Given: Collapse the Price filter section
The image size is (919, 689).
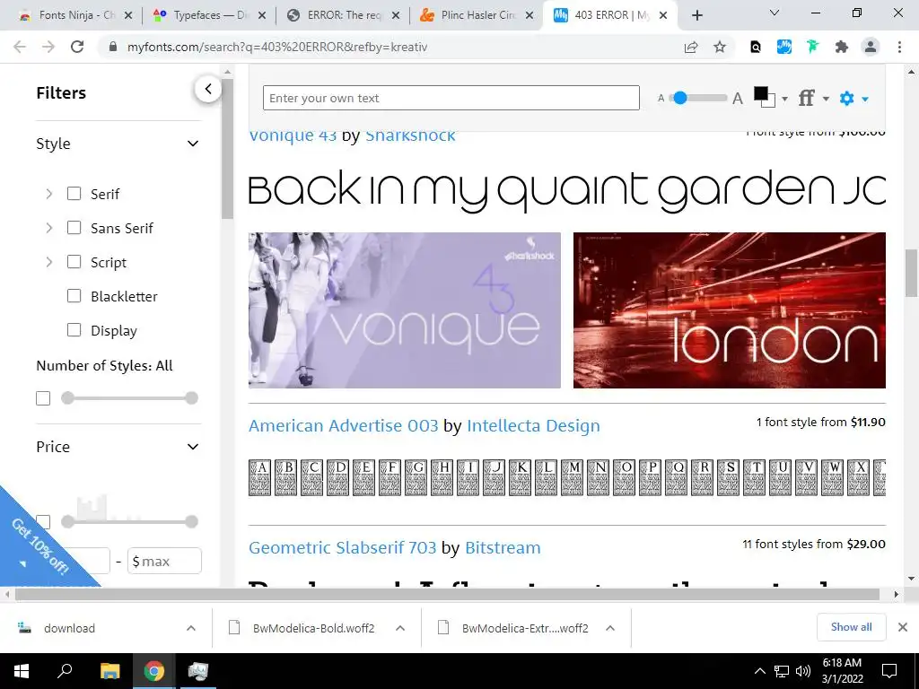Looking at the screenshot, I should (x=193, y=447).
